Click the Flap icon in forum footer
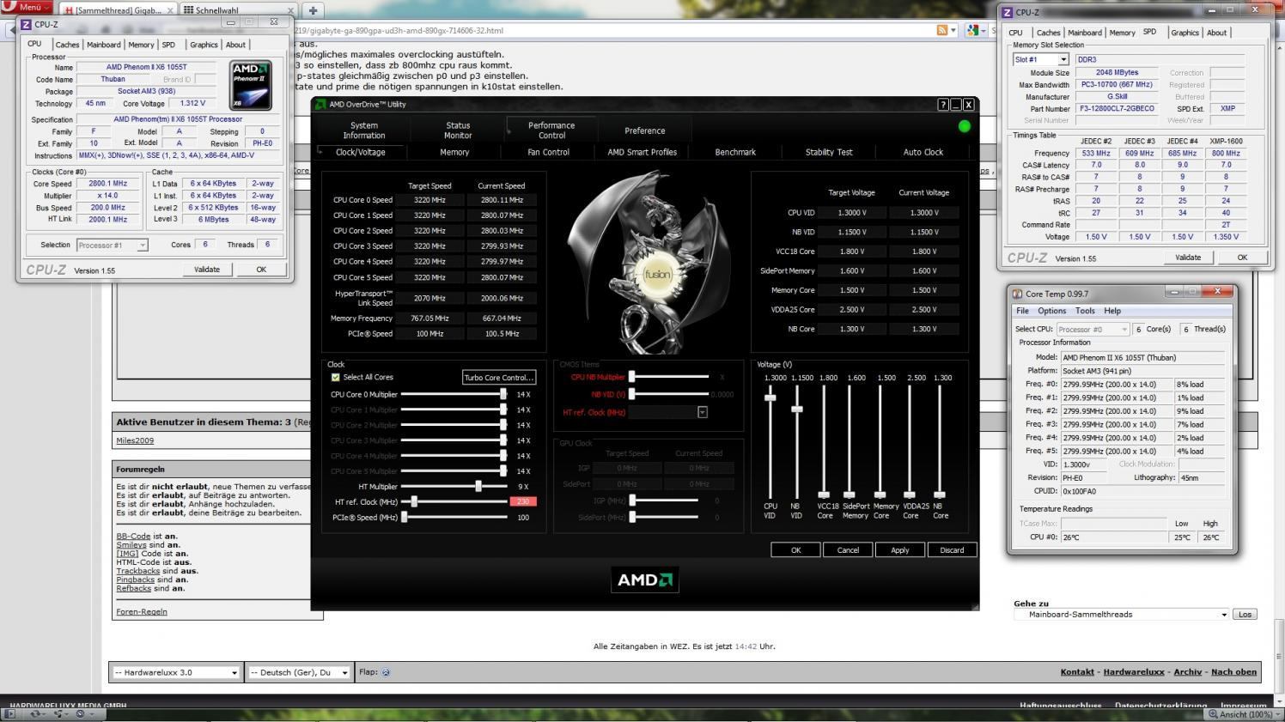This screenshot has width=1285, height=722. (x=386, y=672)
